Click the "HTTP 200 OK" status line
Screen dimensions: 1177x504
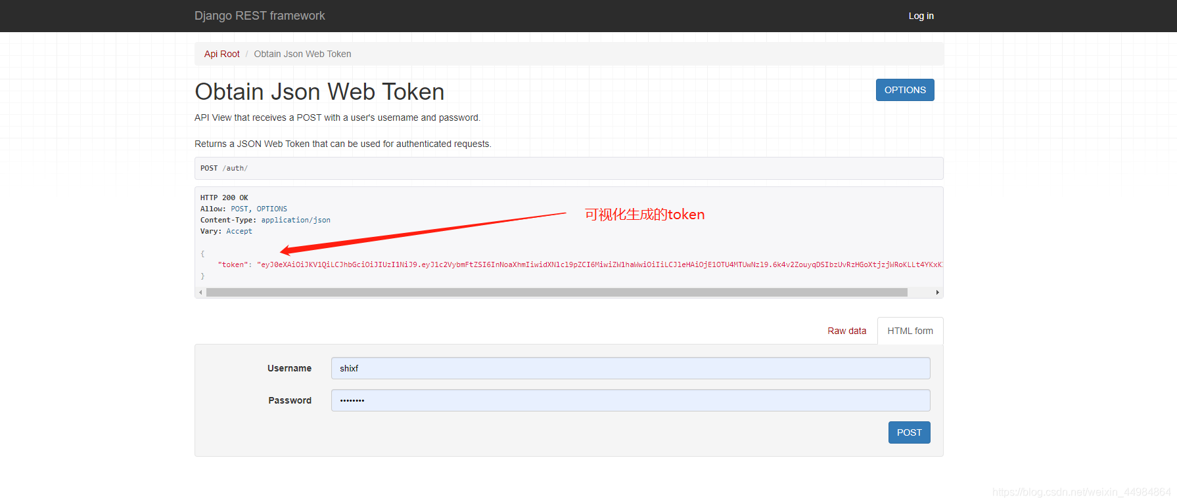[224, 198]
